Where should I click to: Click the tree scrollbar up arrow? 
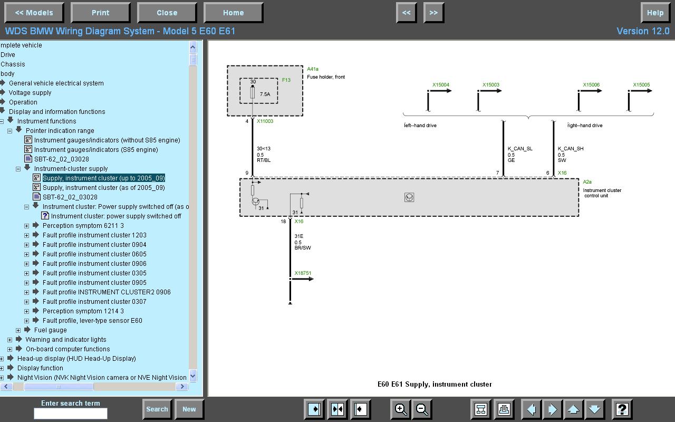(193, 47)
